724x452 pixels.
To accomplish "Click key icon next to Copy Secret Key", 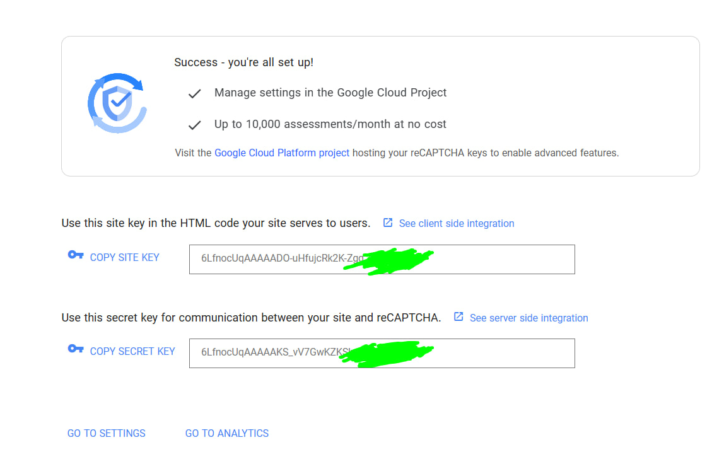I will click(76, 349).
